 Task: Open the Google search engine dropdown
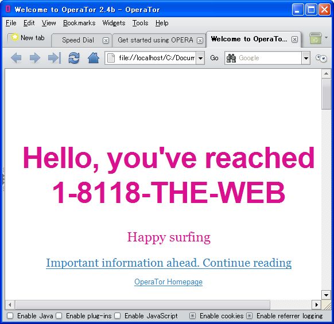(306, 58)
